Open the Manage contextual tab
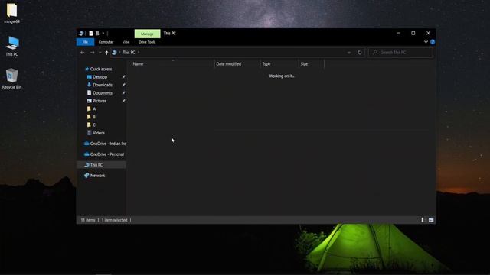490x275 pixels. [147, 34]
